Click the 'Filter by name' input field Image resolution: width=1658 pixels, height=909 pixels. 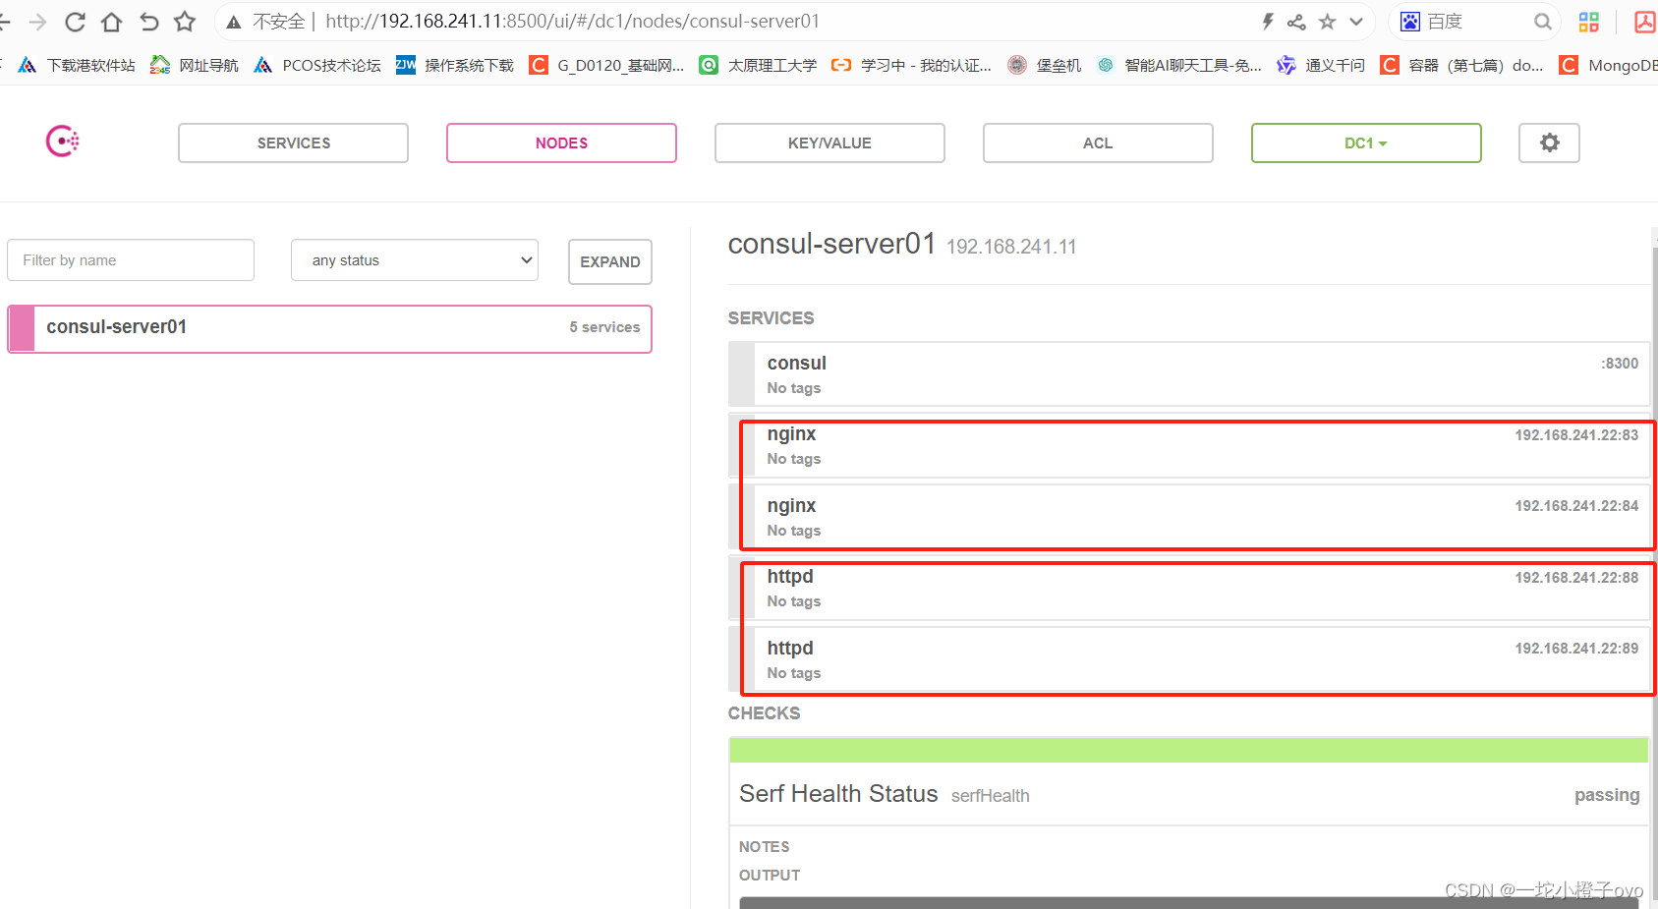pos(130,259)
